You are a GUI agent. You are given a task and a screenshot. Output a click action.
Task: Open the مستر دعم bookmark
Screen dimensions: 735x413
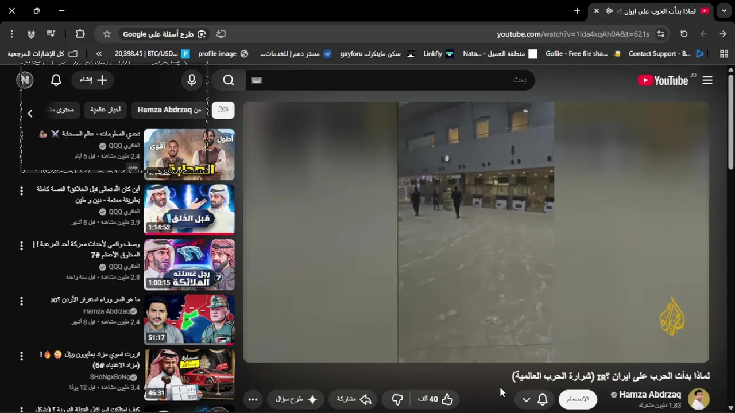coord(296,54)
